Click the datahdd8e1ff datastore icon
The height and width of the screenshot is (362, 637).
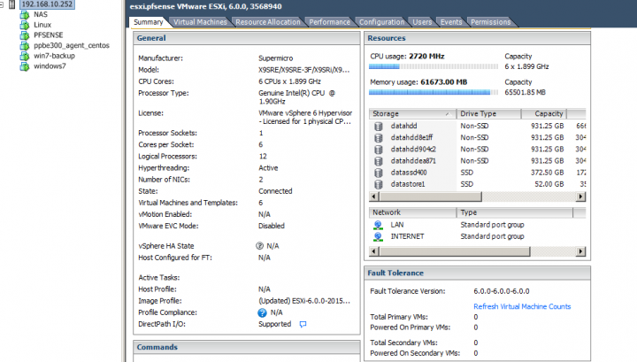point(379,138)
